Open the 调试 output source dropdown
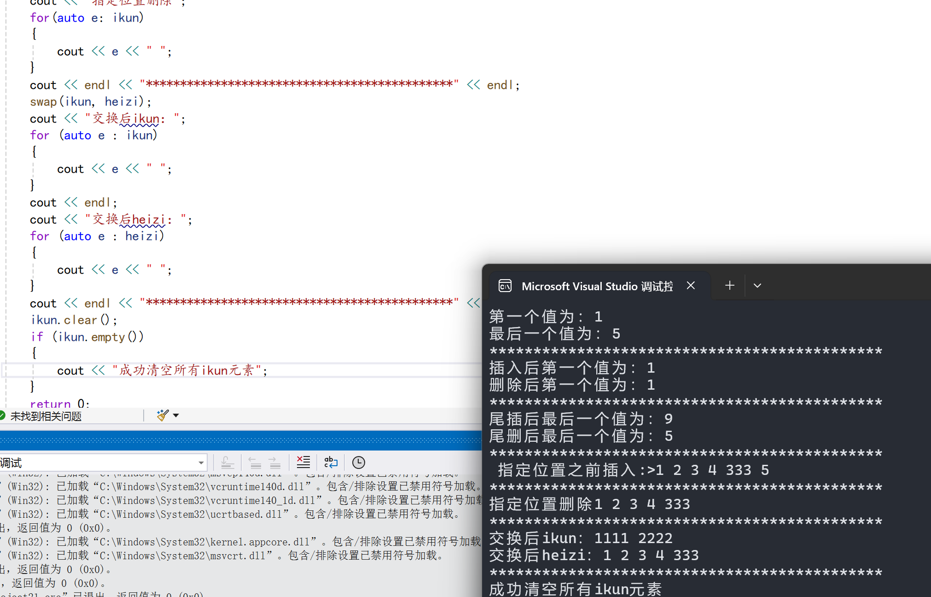 click(103, 462)
